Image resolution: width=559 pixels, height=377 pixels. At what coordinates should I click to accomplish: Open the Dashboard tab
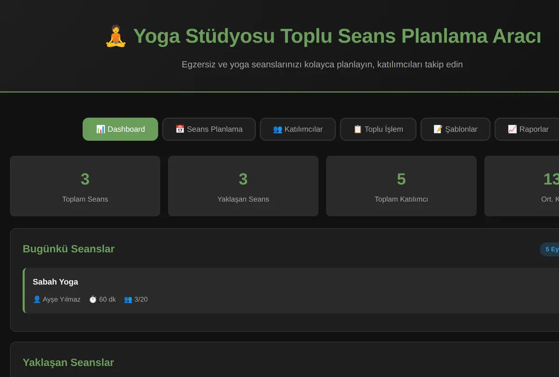(x=120, y=129)
